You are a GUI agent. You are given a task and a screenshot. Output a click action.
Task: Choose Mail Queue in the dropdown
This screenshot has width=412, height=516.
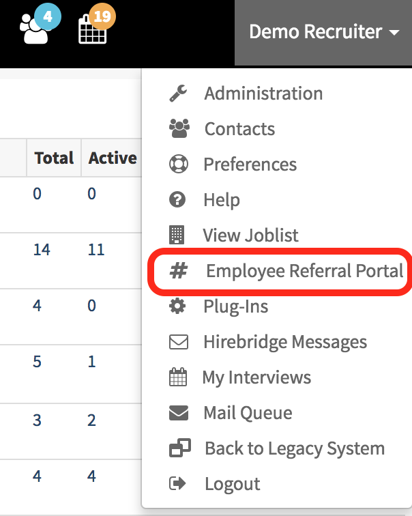pos(248,413)
